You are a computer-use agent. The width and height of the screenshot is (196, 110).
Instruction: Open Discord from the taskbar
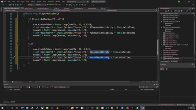tap(123, 108)
